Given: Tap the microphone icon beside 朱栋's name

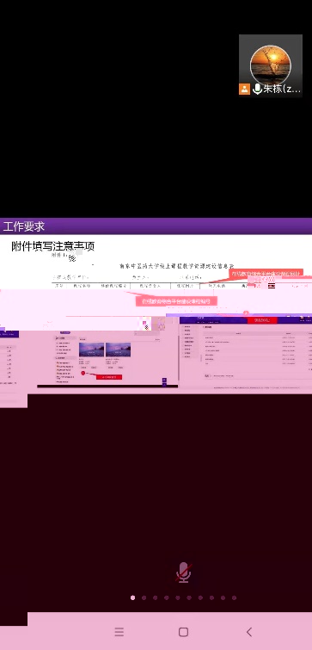Looking at the screenshot, I should (257, 90).
